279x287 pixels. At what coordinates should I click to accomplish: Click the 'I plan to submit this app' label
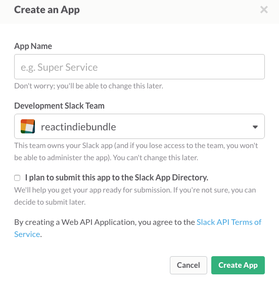117,177
